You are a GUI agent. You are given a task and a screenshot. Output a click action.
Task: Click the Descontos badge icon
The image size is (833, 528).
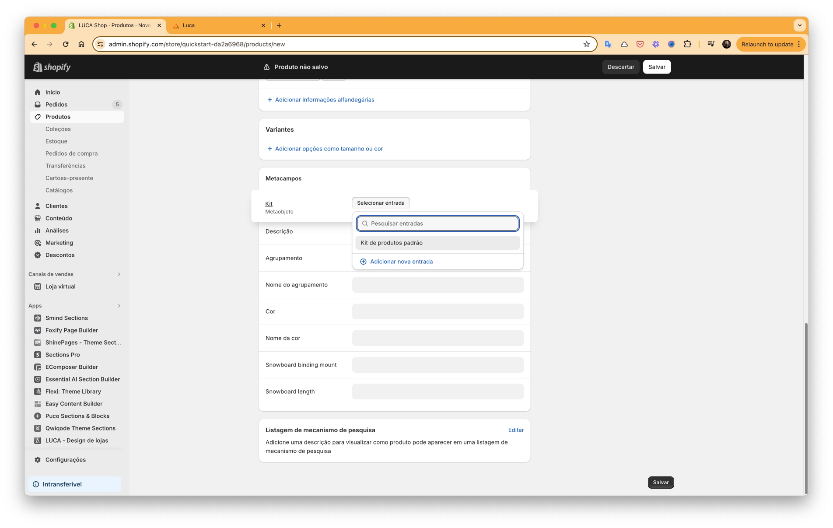point(38,255)
